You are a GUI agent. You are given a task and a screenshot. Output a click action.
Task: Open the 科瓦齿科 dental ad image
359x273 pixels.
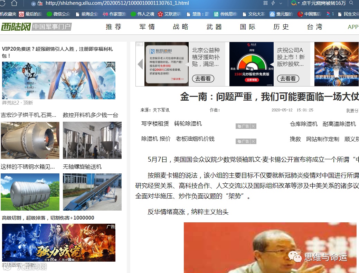167,64
